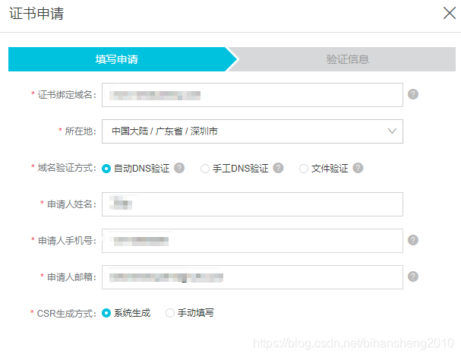Focus the 申请人姓名 input field

(x=252, y=204)
